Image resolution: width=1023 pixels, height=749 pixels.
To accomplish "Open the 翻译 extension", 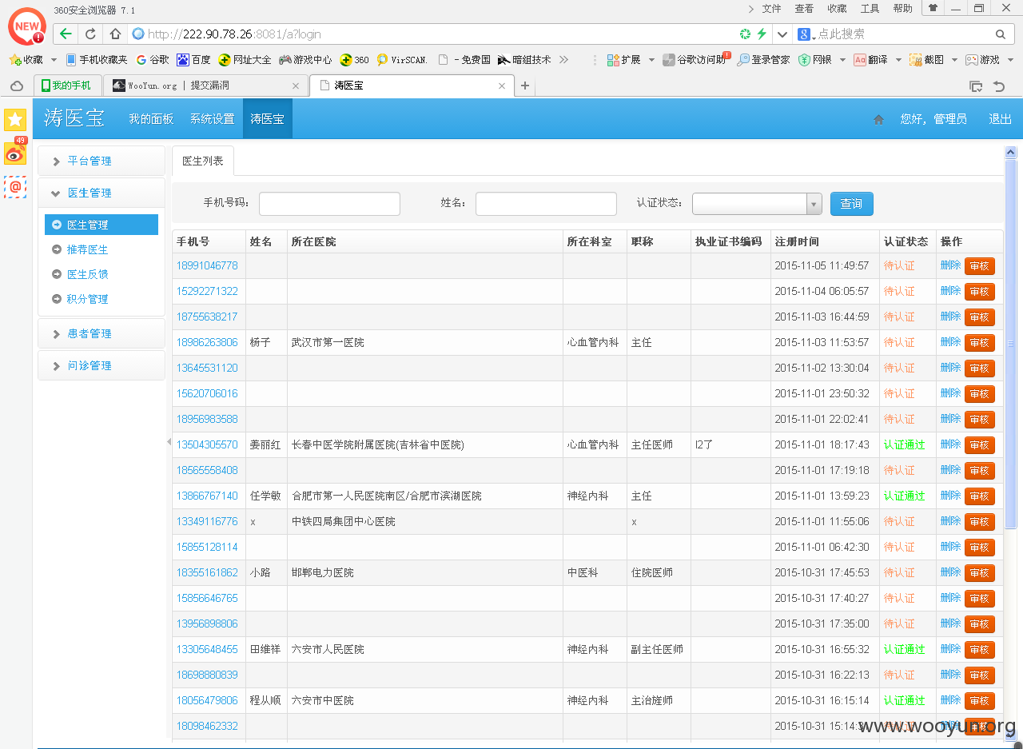I will click(x=870, y=60).
